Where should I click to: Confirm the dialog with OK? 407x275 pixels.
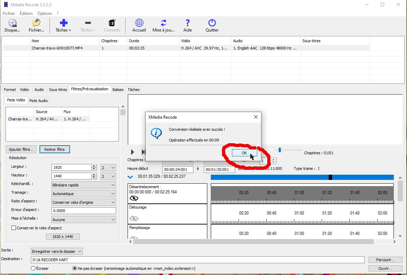[x=244, y=153]
